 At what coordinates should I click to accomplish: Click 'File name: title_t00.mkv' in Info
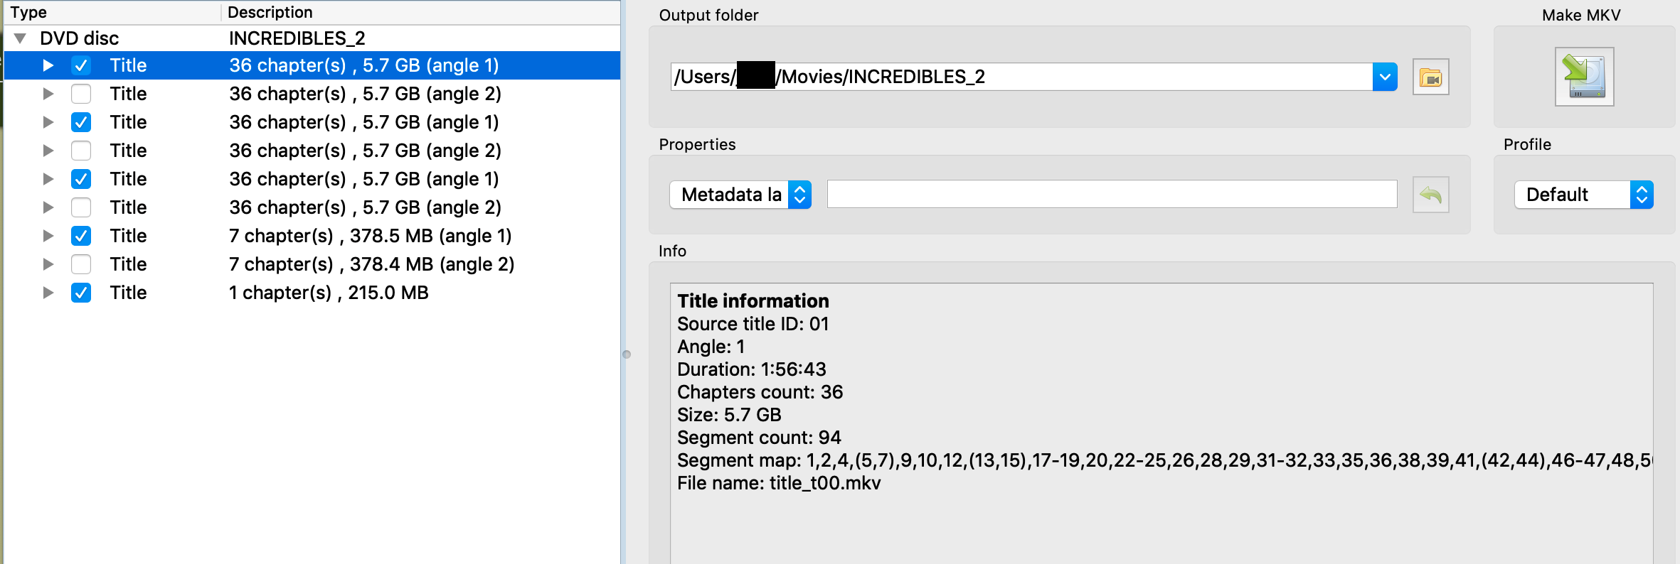[x=779, y=483]
